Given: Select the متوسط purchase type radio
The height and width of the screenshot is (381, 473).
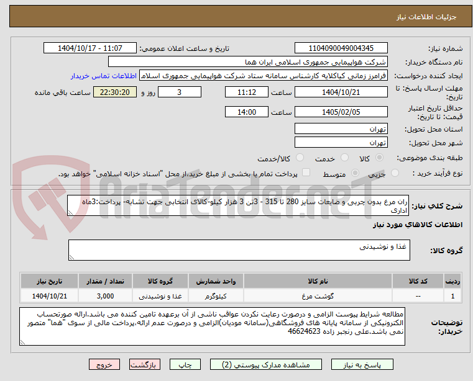Looking at the screenshot, I should 356,173.
